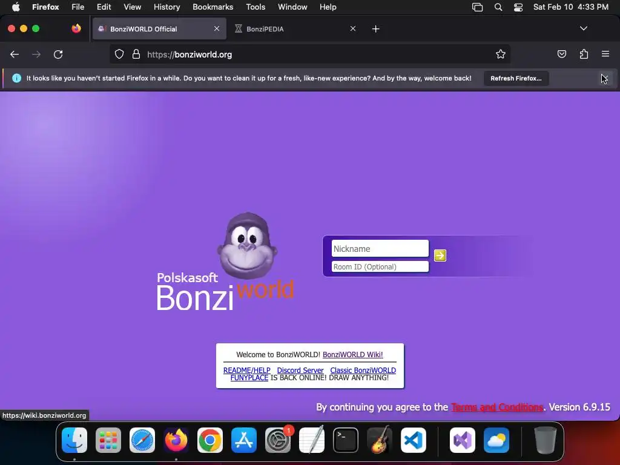Launch Visual Studio Code from the Dock
This screenshot has width=620, height=465.
tap(414, 440)
